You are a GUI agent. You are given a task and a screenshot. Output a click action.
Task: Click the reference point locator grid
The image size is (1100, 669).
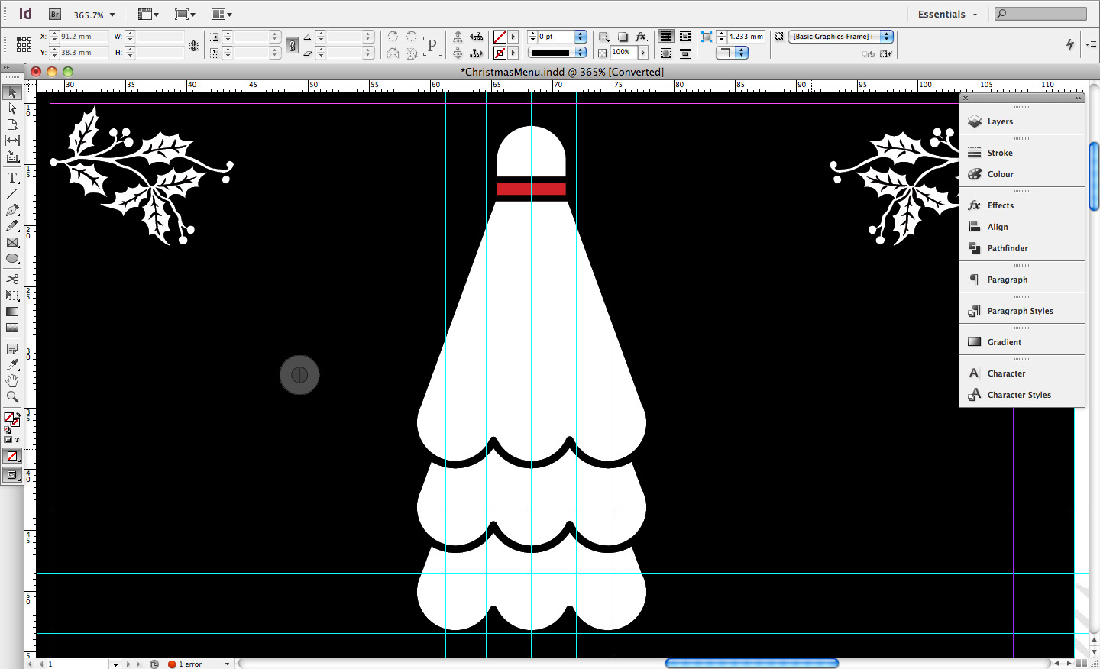[24, 44]
